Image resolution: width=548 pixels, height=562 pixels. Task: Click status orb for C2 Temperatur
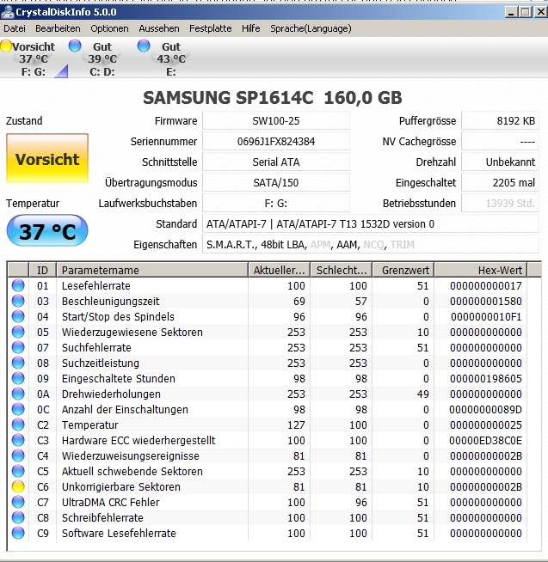tap(18, 425)
